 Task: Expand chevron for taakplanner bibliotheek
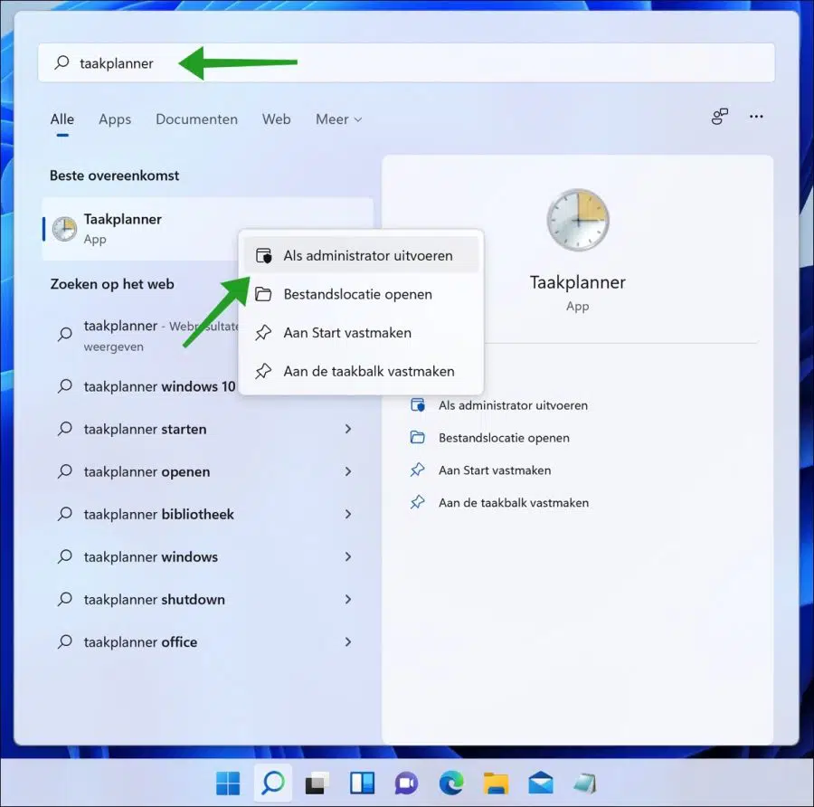[348, 514]
